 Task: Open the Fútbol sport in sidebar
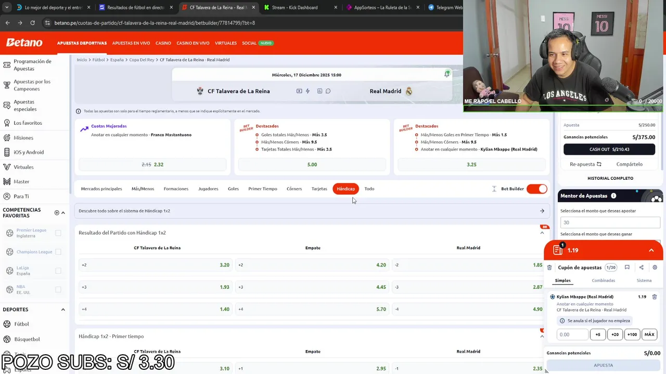(21, 324)
